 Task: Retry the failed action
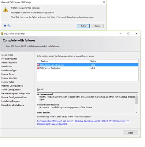click(83, 26)
